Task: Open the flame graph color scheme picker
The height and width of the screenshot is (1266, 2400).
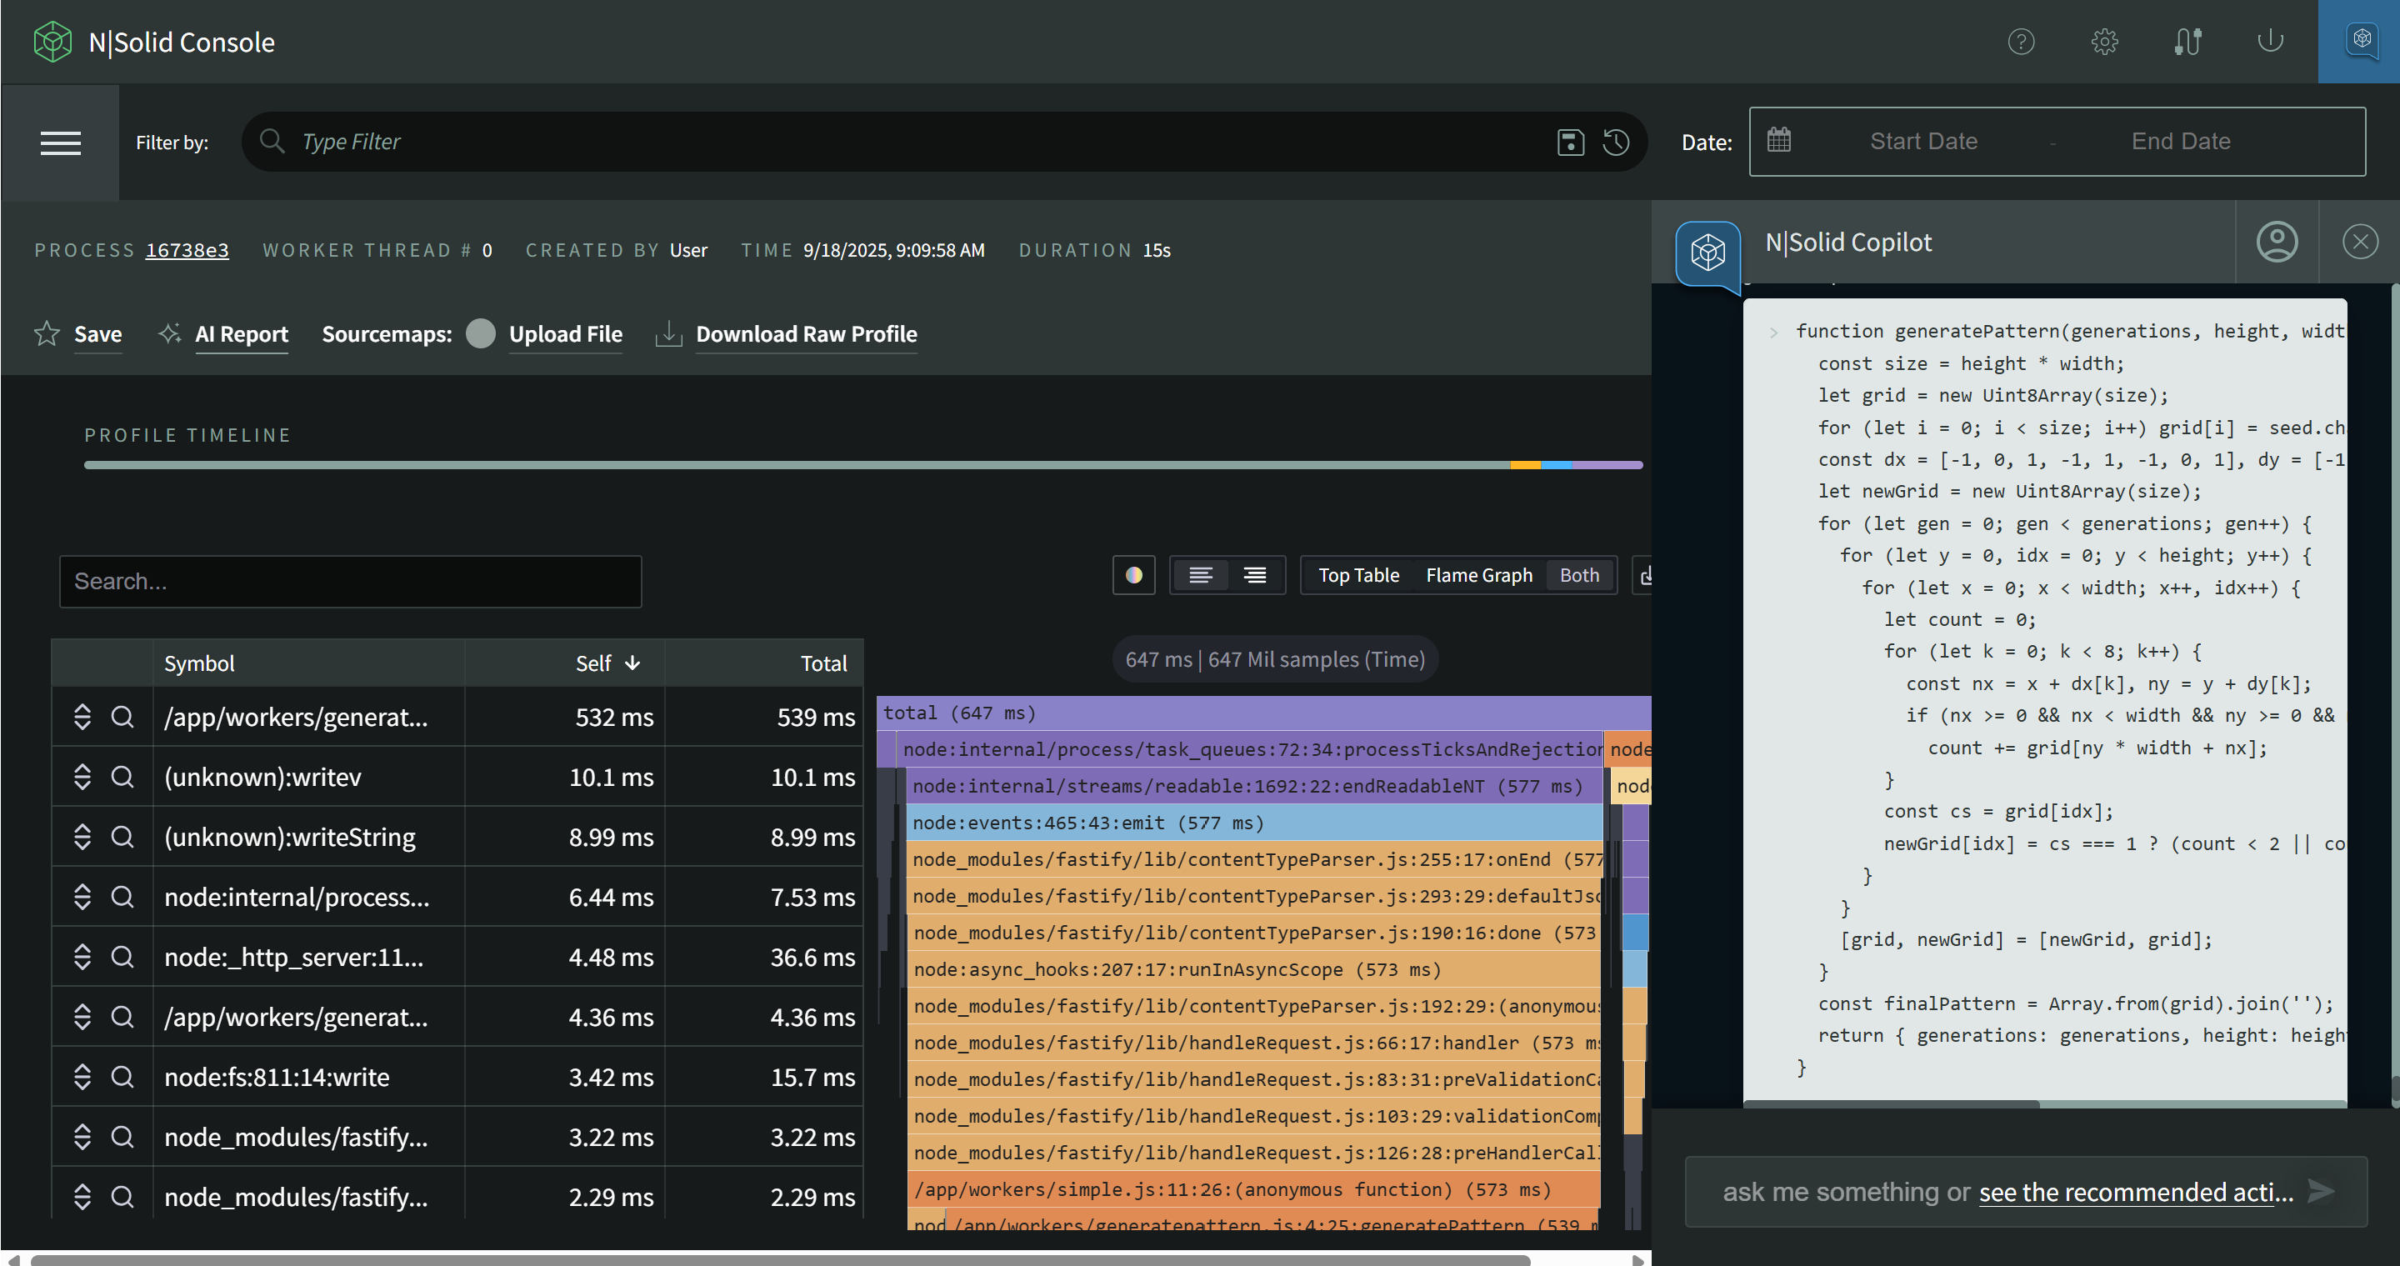Action: [1134, 576]
